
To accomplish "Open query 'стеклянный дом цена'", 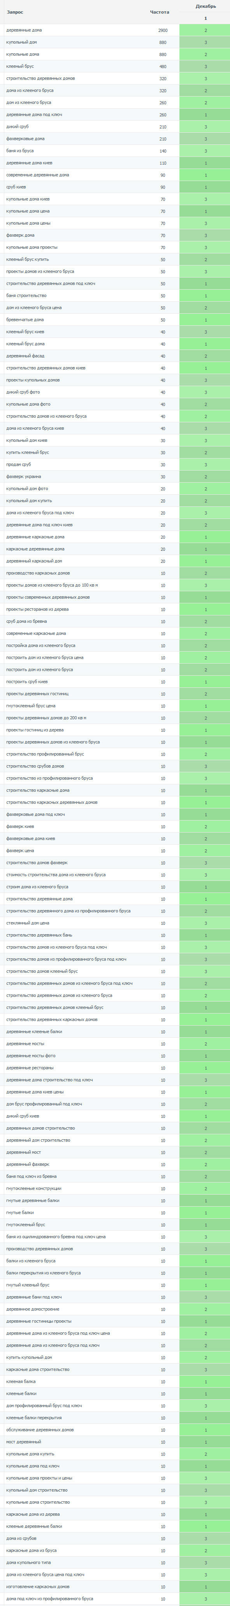I will point(27,923).
